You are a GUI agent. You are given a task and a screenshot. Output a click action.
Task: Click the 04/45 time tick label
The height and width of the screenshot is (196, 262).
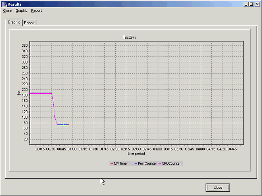[x=232, y=149]
